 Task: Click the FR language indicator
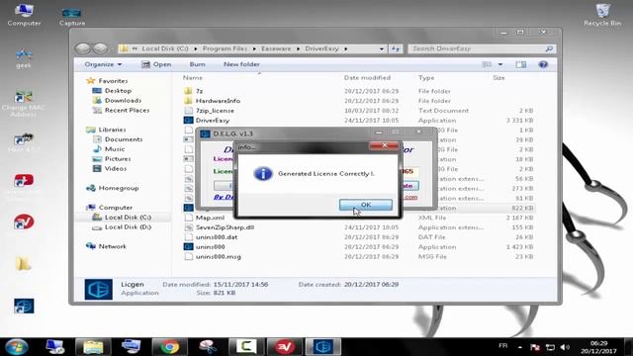point(503,346)
